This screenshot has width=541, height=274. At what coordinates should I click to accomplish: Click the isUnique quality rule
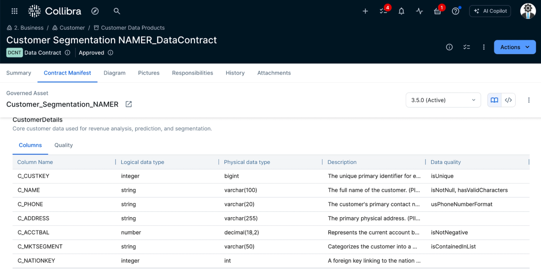click(x=442, y=176)
